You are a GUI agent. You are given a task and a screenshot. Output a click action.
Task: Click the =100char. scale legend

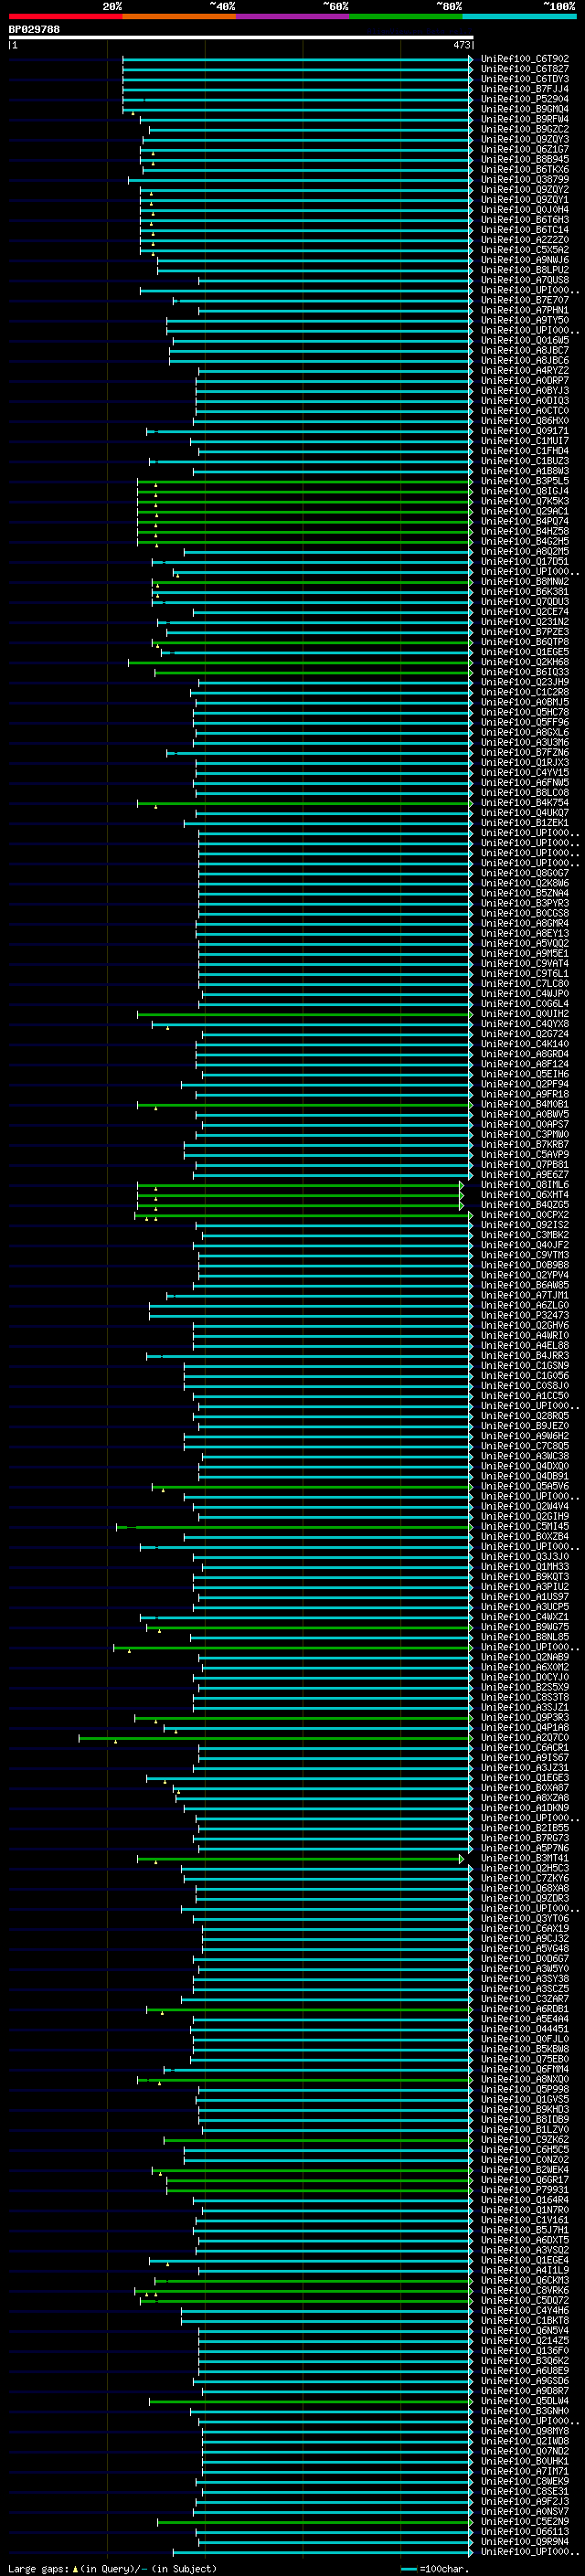(435, 2569)
